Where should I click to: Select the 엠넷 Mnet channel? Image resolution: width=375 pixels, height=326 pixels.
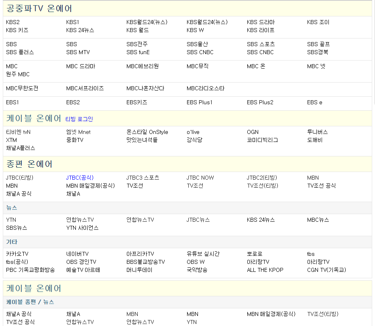coord(78,132)
